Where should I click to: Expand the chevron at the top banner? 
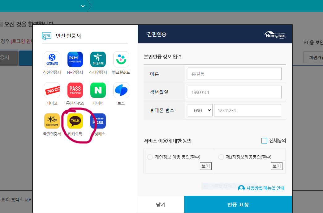pos(82,6)
